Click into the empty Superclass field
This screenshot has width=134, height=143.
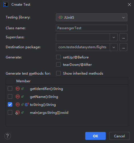(83, 37)
